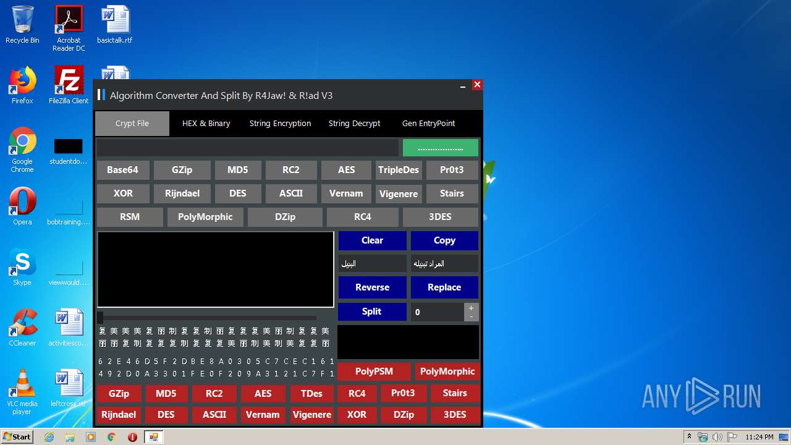Launch FileZilla Client desktop icon
This screenshot has height=445, width=791.
[69, 85]
